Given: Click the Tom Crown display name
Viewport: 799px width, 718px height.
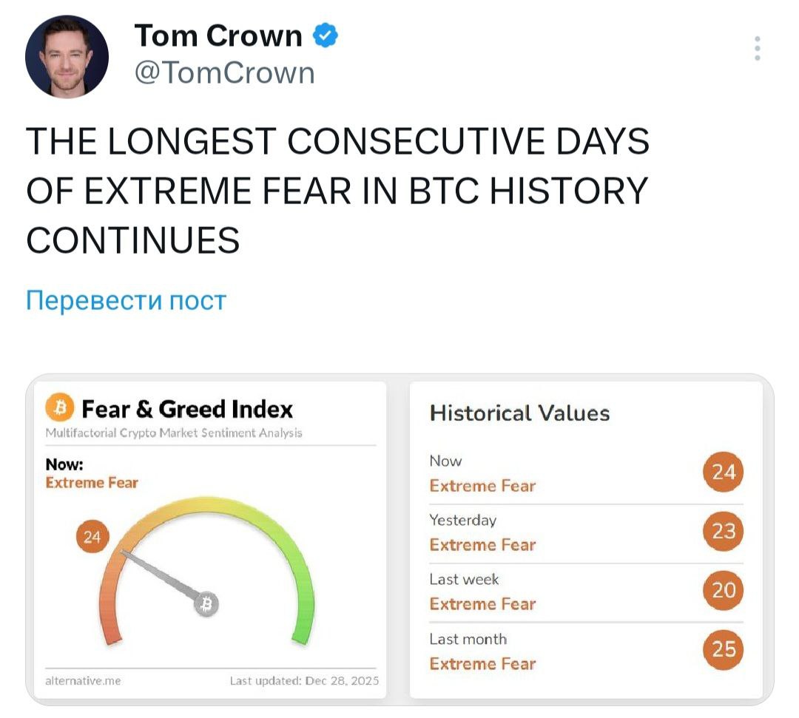Looking at the screenshot, I should pyautogui.click(x=218, y=35).
